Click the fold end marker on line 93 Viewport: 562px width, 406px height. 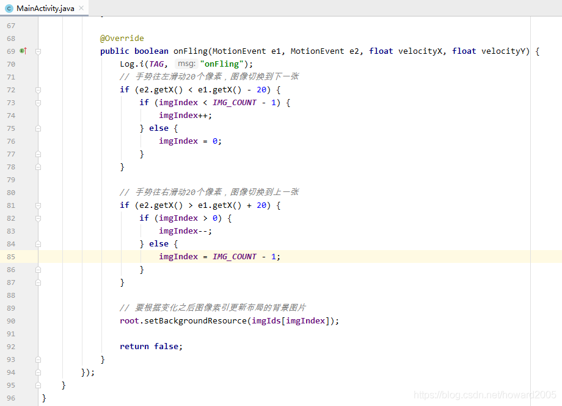38,360
